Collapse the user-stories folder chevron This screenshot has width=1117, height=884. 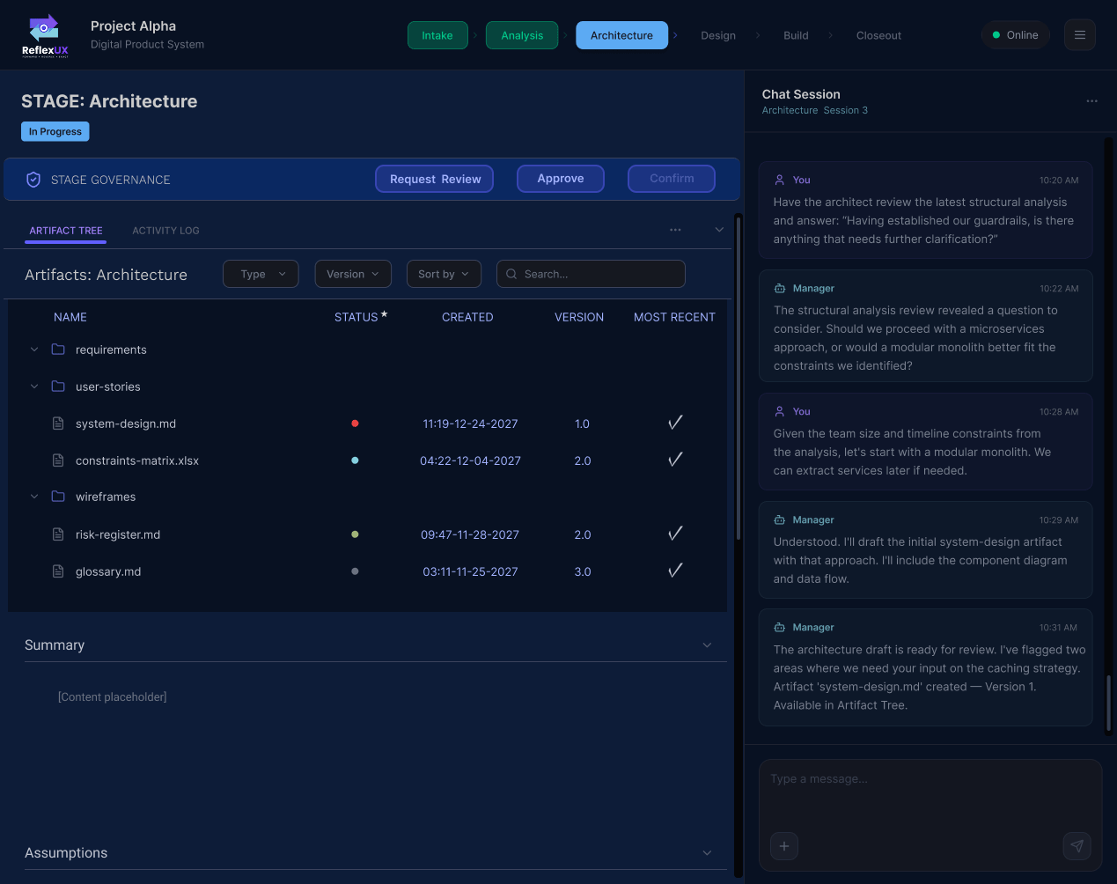click(34, 387)
